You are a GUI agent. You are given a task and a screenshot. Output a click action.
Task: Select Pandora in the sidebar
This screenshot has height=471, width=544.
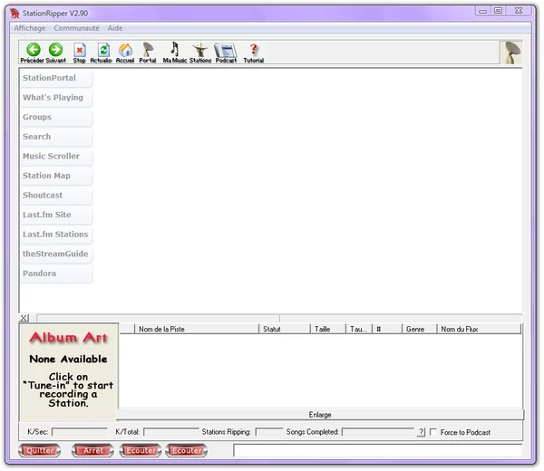(x=56, y=274)
